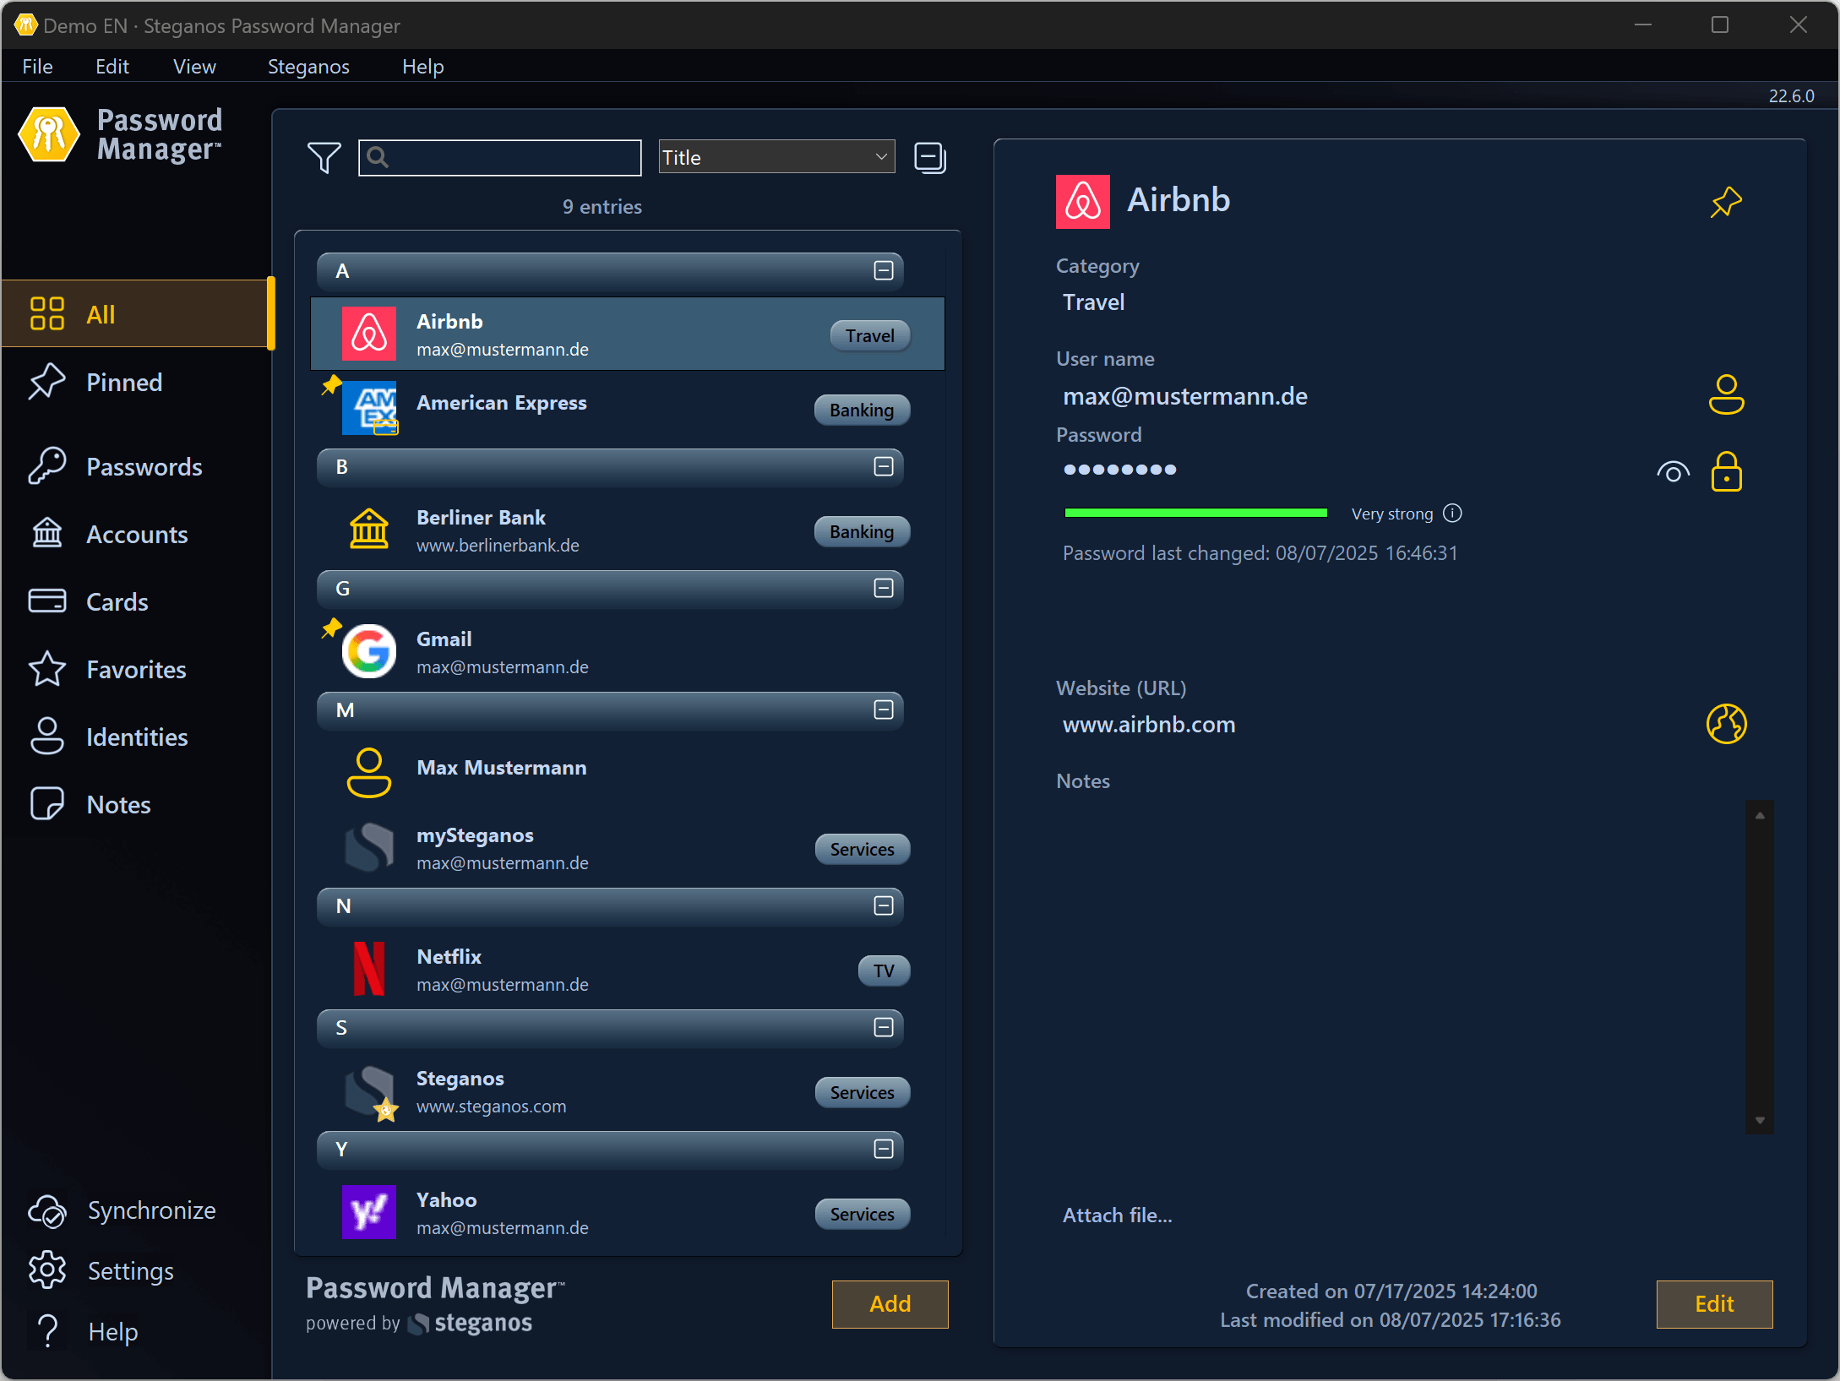
Task: Toggle the pin on the Airbnb entry
Action: pos(1727,202)
